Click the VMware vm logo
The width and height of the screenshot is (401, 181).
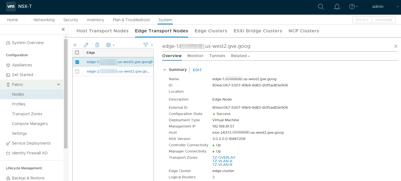11,7
